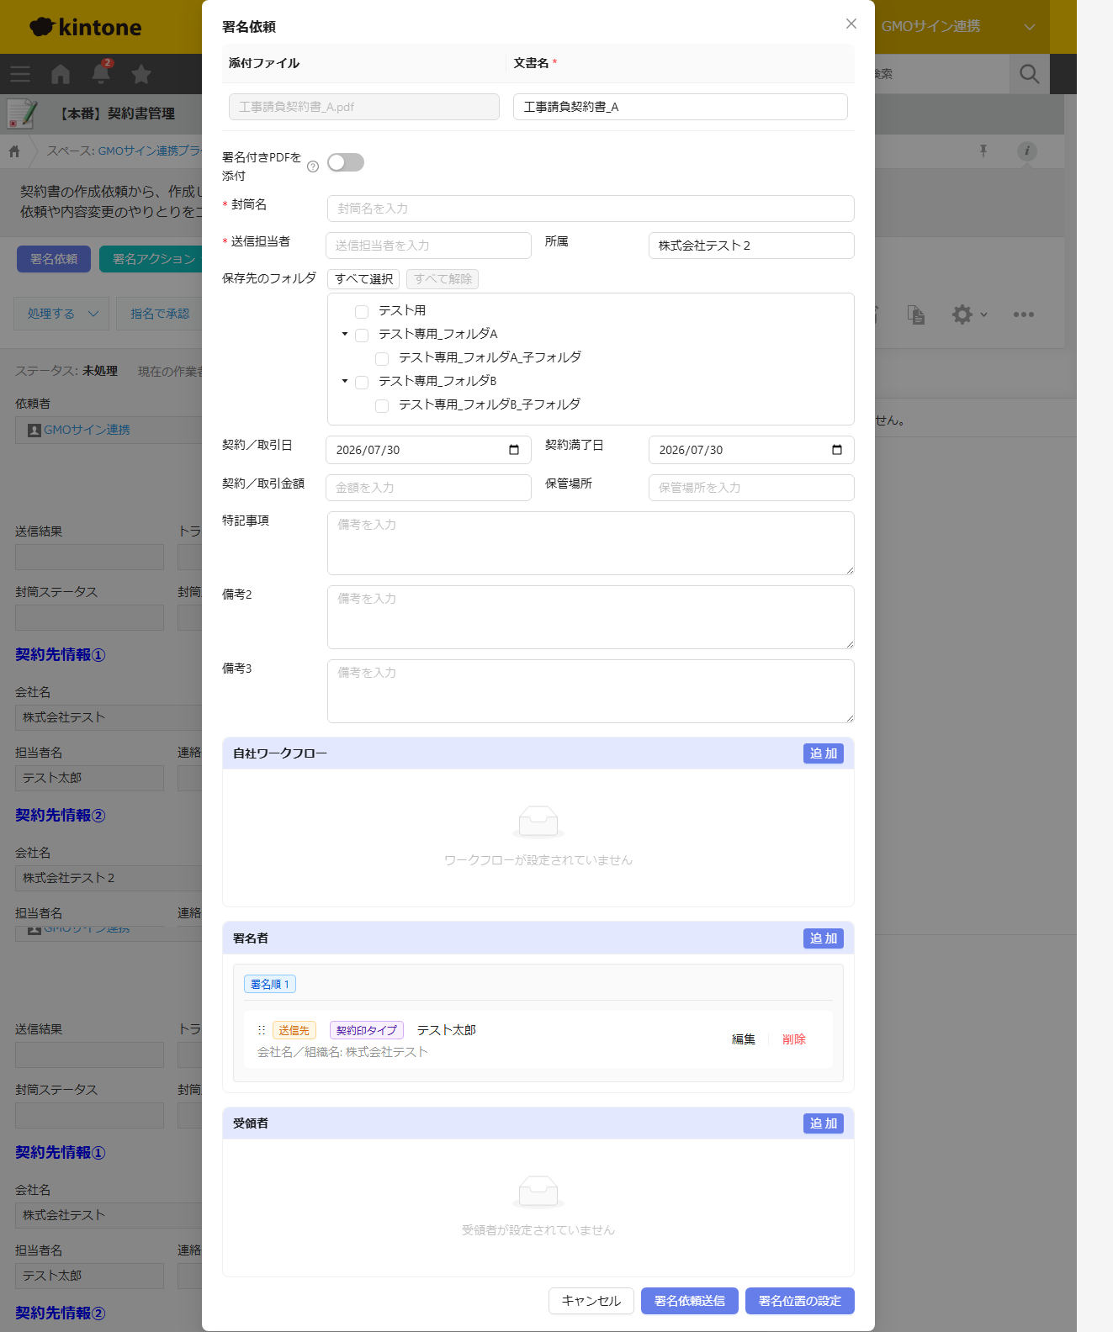The height and width of the screenshot is (1332, 1113).
Task: Close the 署名依頼 dialog
Action: tap(851, 24)
